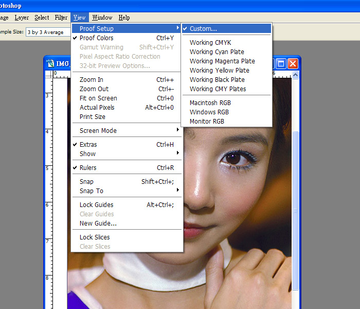Image resolution: width=360 pixels, height=309 pixels.
Task: Disable the checked Proof Colors option
Action: (96, 38)
